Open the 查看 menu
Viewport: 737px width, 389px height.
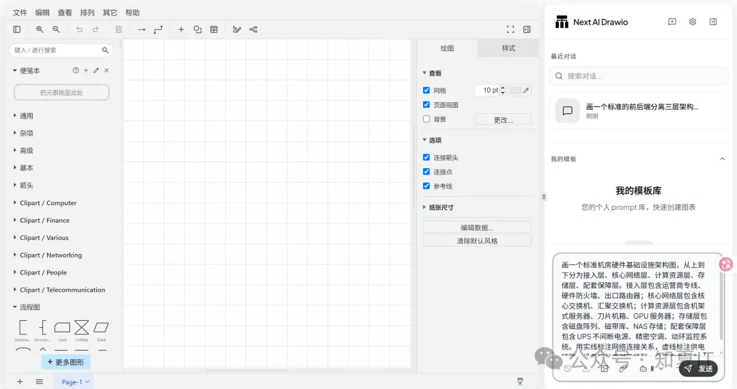point(65,13)
